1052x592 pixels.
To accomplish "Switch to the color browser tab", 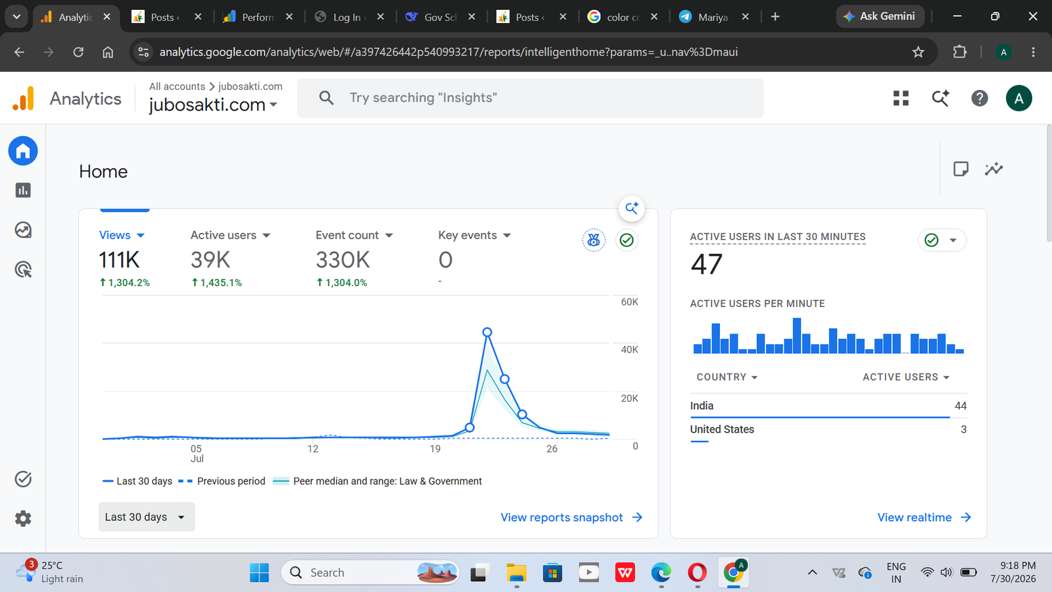I will 622,17.
